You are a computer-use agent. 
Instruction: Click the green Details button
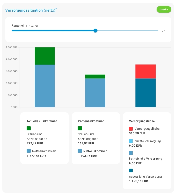coord(164,10)
